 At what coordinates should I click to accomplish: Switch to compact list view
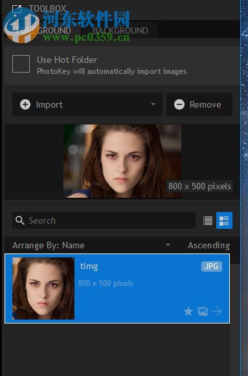(208, 220)
